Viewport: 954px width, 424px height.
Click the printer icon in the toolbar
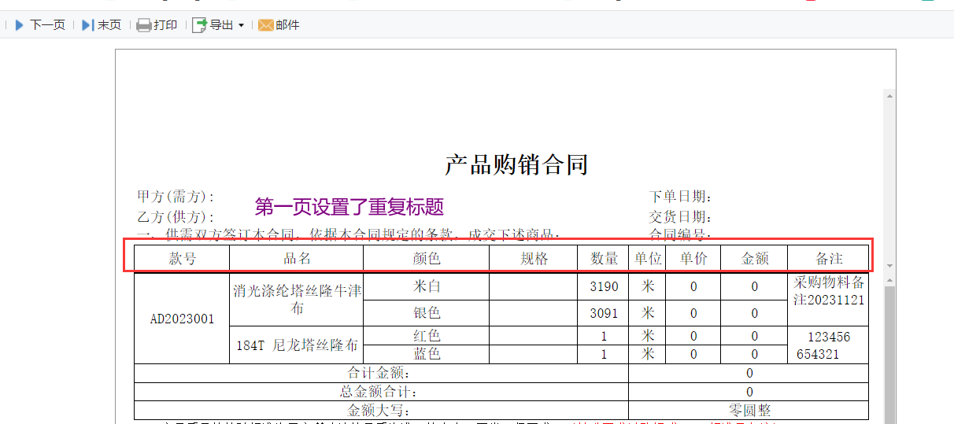[x=143, y=25]
